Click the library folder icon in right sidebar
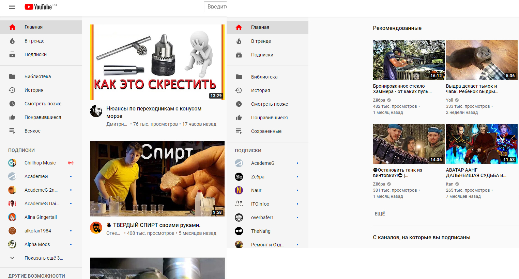 (x=239, y=77)
